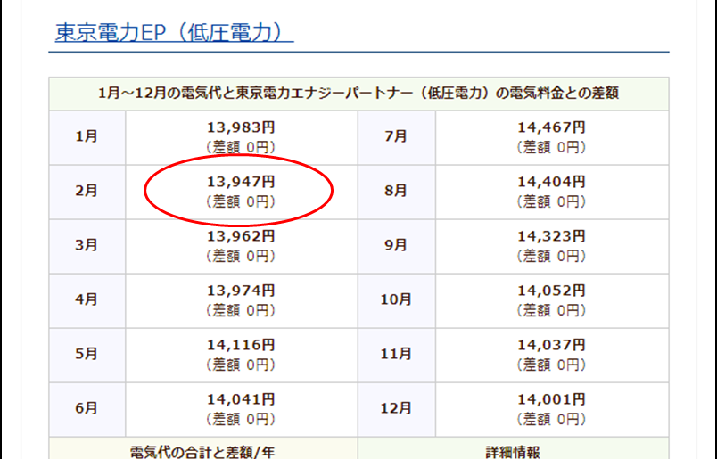Click the 11月 row label
This screenshot has height=459, width=717.
[x=396, y=354]
